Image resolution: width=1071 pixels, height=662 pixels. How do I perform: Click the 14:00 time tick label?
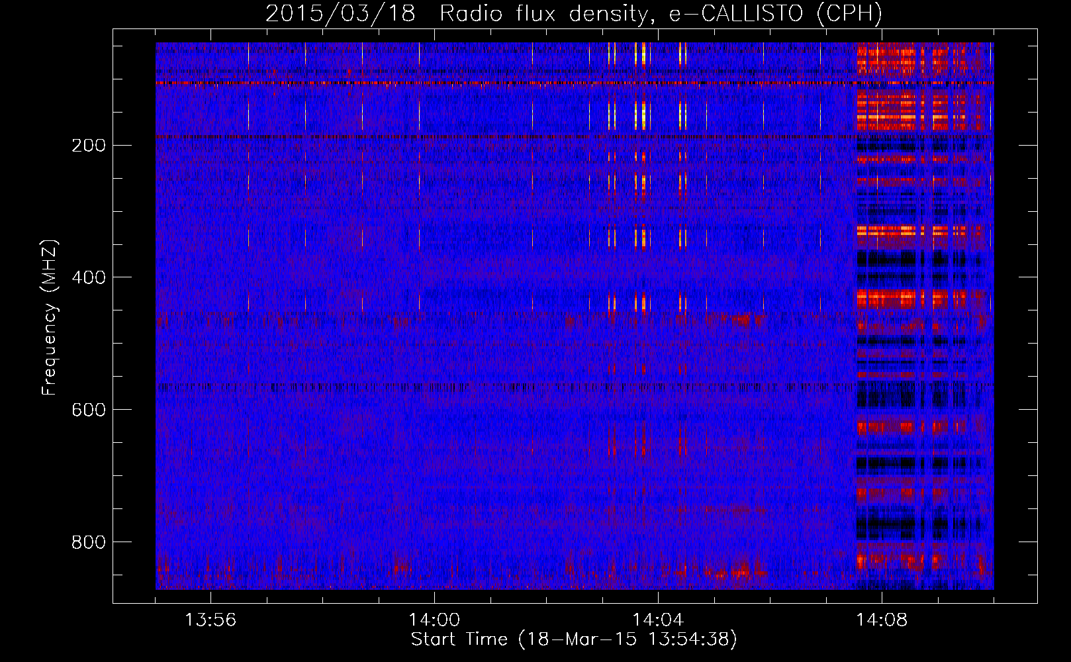pyautogui.click(x=434, y=620)
